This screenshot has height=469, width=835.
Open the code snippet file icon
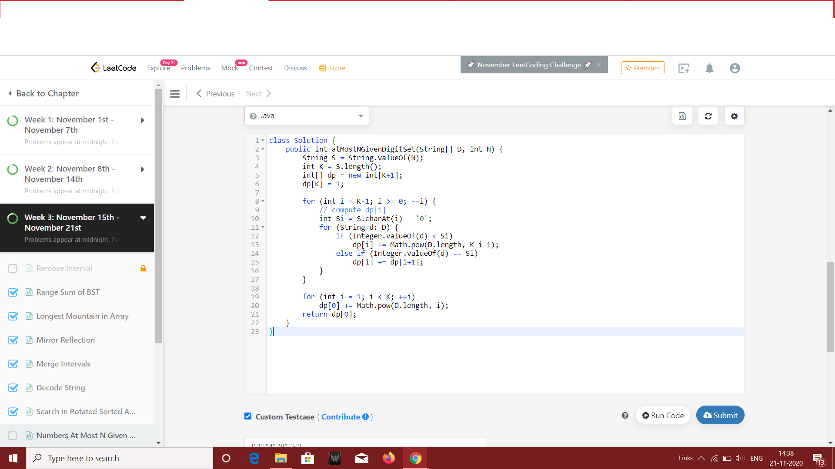(x=682, y=116)
